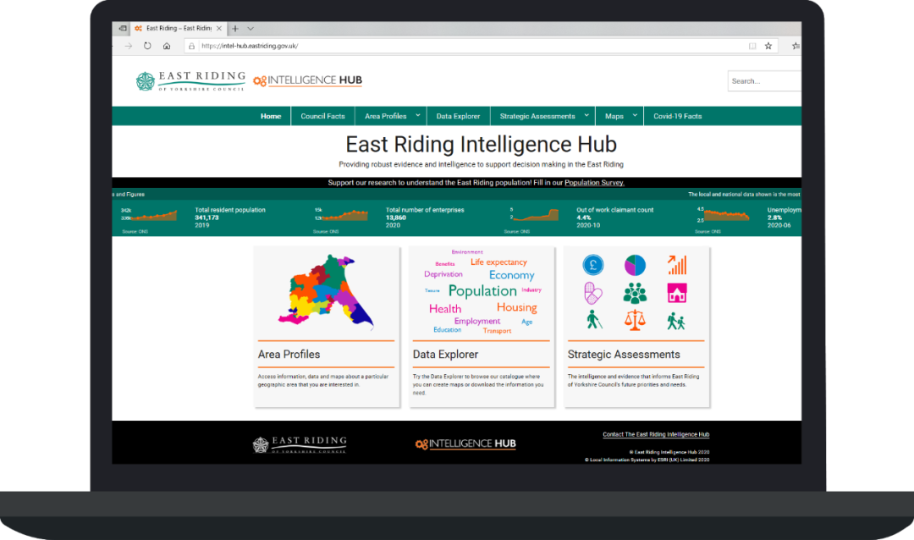Click the pink house icon
The width and height of the screenshot is (914, 540).
coord(677,293)
